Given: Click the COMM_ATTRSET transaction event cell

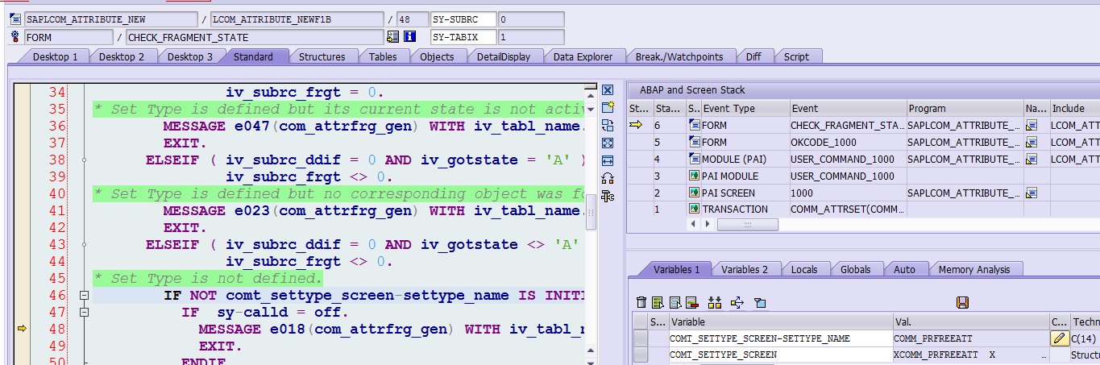Looking at the screenshot, I should pos(847,209).
